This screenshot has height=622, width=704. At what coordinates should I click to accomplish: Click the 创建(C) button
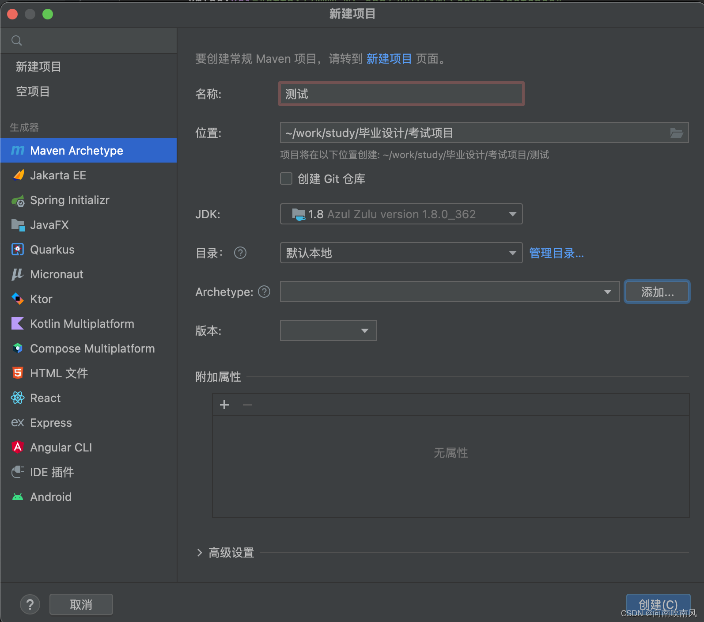pos(658,604)
